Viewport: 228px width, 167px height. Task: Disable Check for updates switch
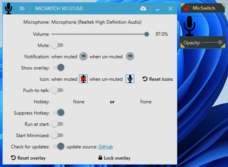pos(59,146)
